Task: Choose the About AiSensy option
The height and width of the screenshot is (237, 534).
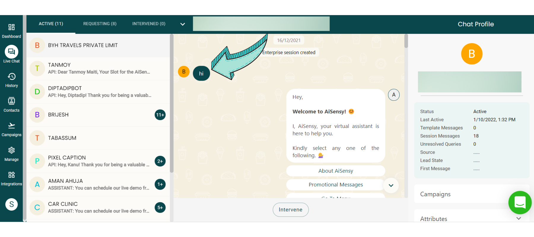Action: [336, 171]
